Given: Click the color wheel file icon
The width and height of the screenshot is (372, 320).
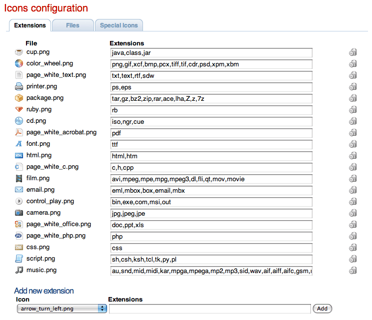Looking at the screenshot, I should coord(19,63).
